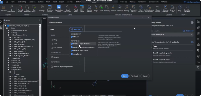Switch to the Visualize ribbon tab

pos(124,2)
